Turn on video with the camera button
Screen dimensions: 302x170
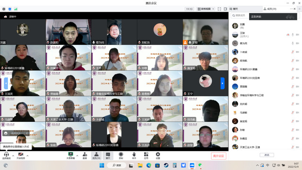coord(21,154)
